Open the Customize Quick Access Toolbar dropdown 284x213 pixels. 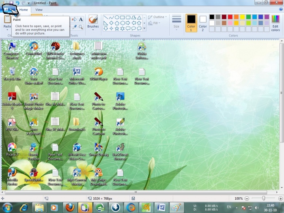[29, 3]
